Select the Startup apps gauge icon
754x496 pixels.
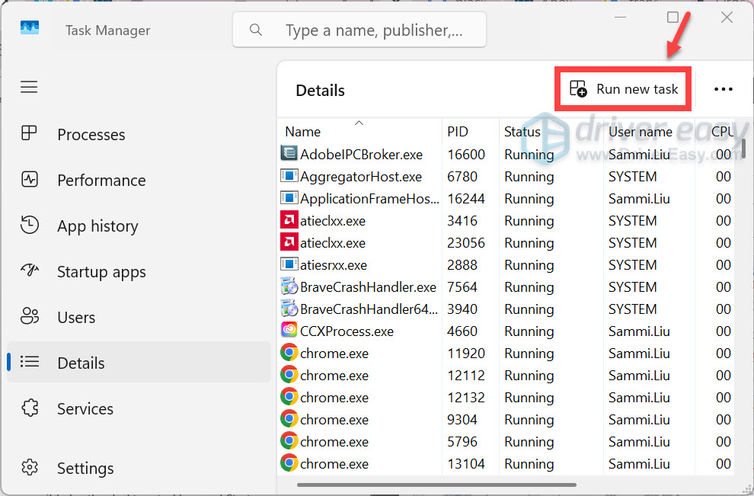click(30, 270)
